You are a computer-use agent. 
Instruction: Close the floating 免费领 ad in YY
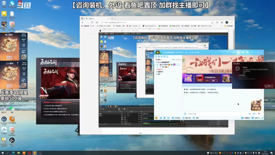(261, 100)
